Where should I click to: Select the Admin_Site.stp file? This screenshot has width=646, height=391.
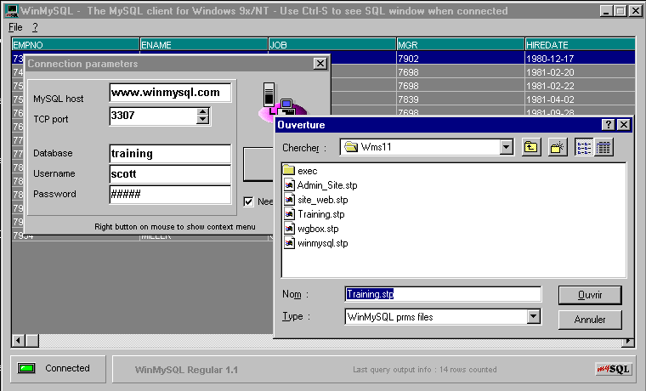[321, 185]
